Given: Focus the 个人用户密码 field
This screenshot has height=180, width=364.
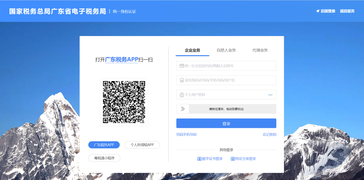Looking at the screenshot, I should (226, 95).
